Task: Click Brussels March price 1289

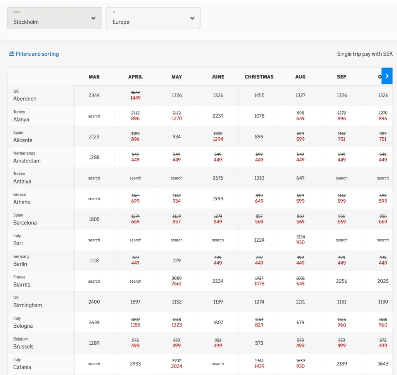Action: coord(94,343)
